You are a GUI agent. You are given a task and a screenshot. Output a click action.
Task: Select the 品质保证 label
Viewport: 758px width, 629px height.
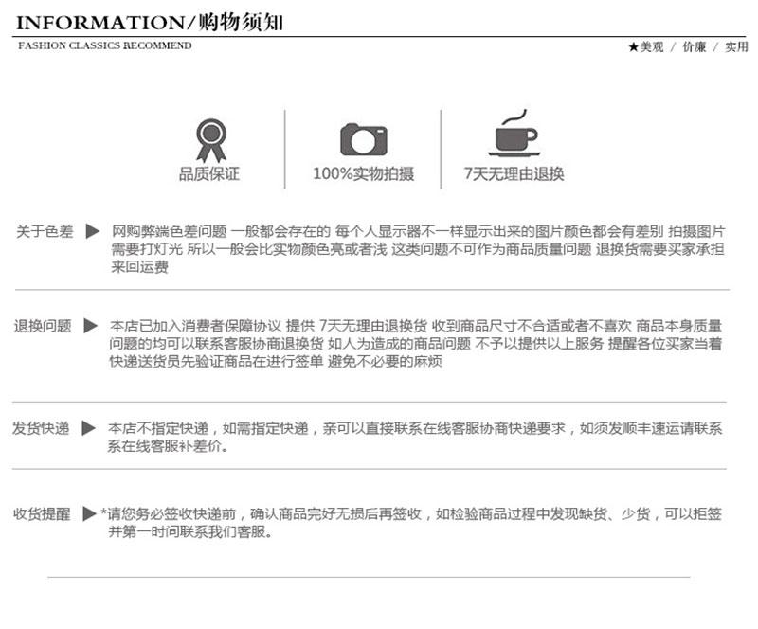[x=209, y=174]
